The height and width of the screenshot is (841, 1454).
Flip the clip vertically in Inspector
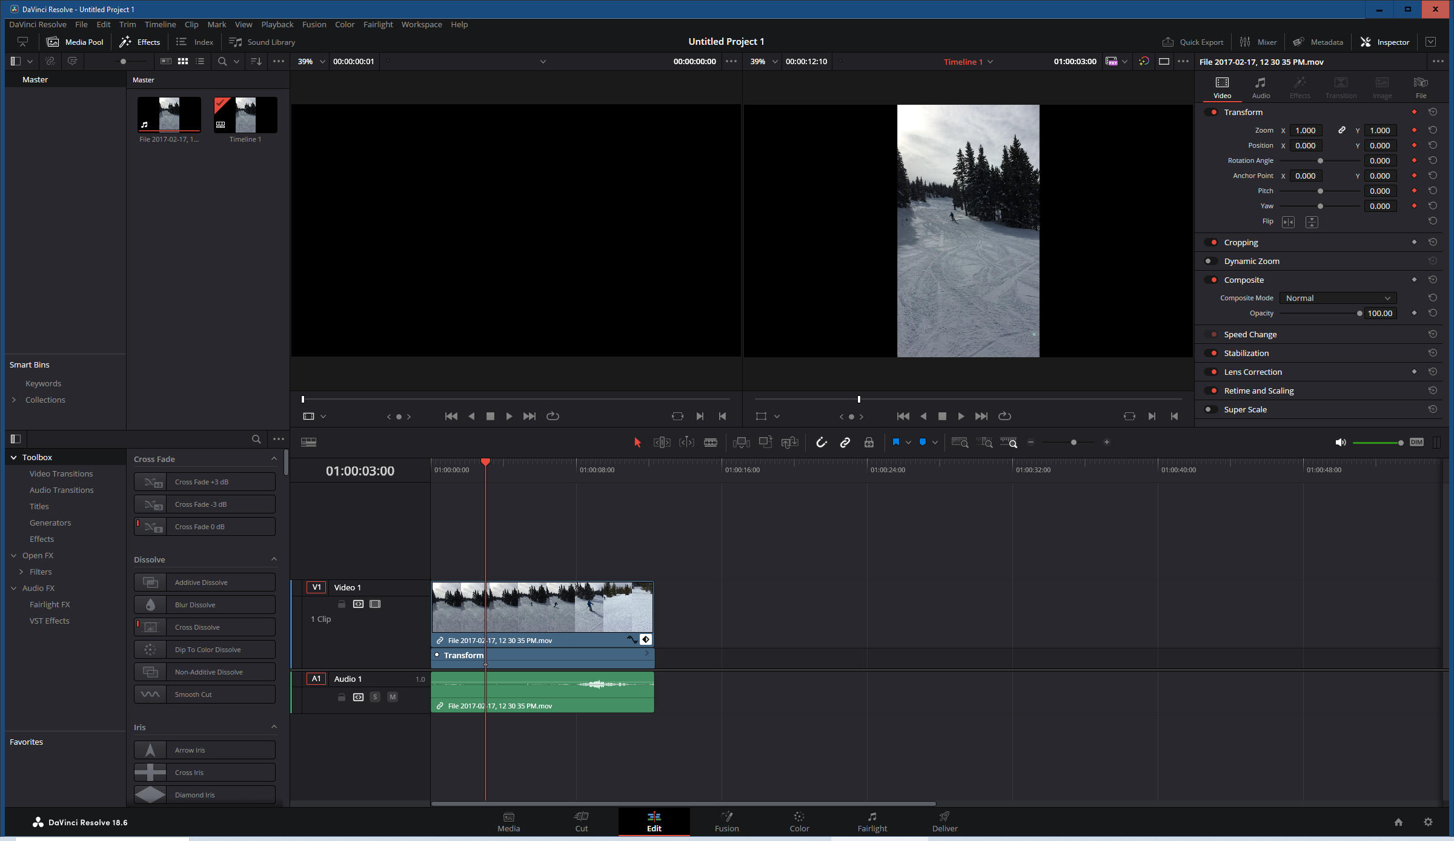click(1312, 222)
